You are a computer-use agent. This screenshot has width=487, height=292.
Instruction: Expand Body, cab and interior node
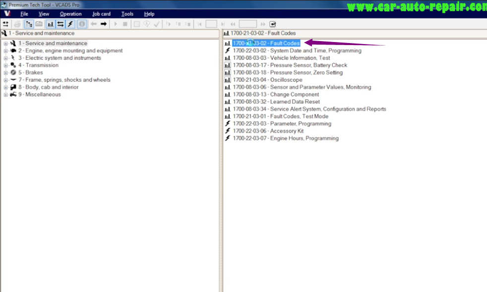point(5,88)
